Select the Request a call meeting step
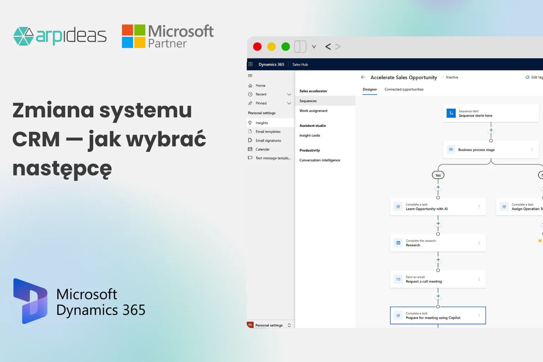 coord(438,279)
